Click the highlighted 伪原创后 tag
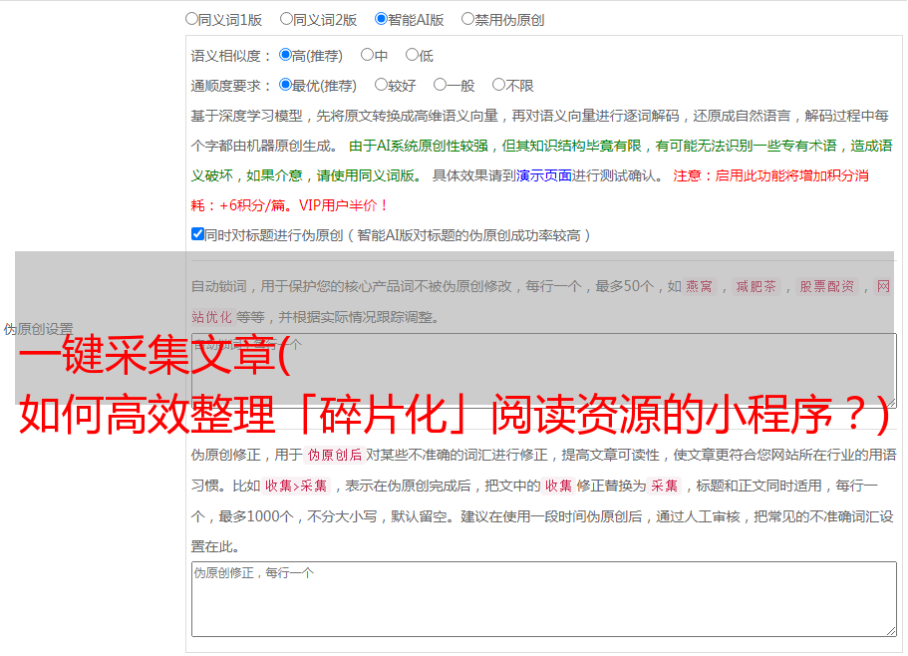 coord(335,455)
